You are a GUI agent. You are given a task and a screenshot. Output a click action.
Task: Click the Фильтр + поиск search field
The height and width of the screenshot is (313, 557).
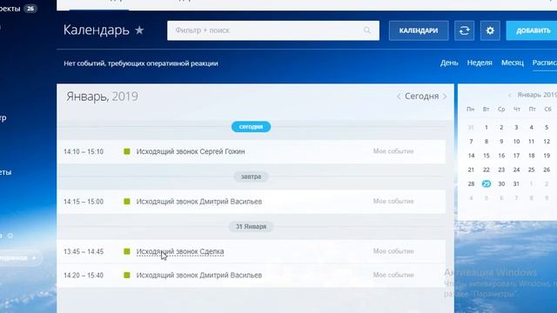273,30
